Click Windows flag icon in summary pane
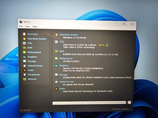 57,35
